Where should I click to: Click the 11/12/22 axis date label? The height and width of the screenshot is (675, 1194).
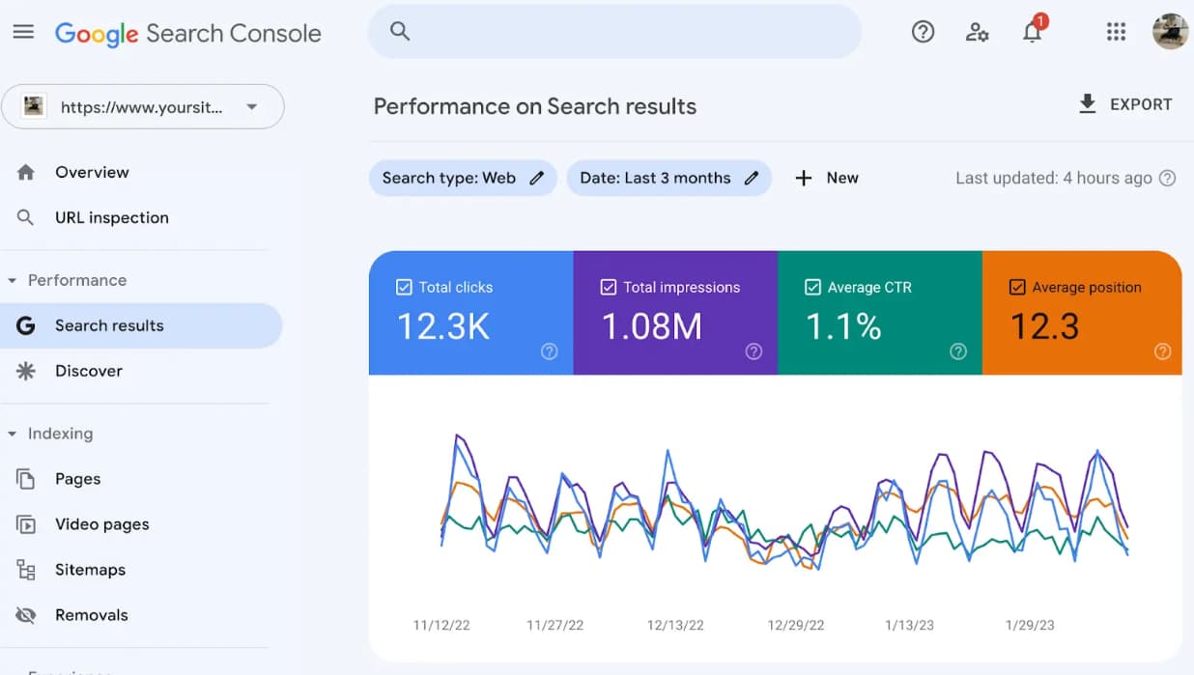[x=441, y=625]
